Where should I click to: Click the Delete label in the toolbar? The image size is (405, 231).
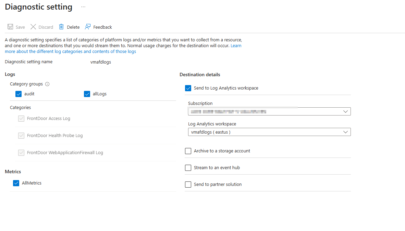73,27
